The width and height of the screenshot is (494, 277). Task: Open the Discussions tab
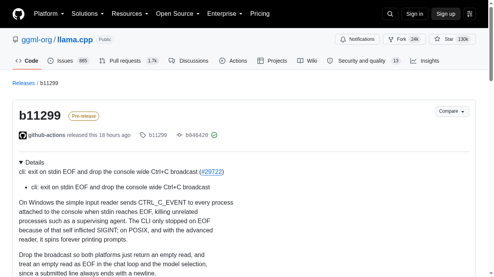[188, 61]
